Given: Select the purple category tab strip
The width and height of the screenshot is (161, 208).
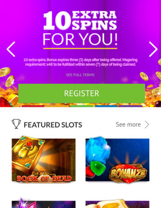Looking at the screenshot, I should pos(130,106).
